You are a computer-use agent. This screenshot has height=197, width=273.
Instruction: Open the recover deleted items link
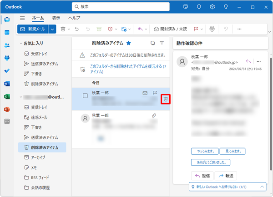tap(128, 69)
